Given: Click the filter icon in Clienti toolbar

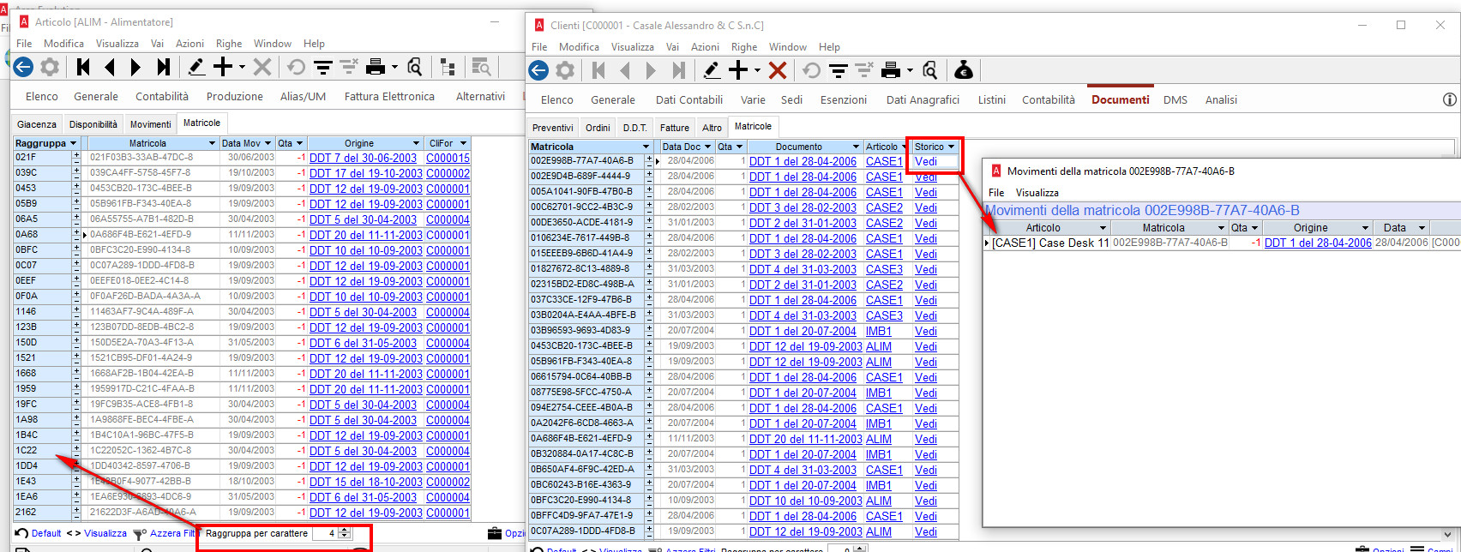Looking at the screenshot, I should [x=839, y=70].
